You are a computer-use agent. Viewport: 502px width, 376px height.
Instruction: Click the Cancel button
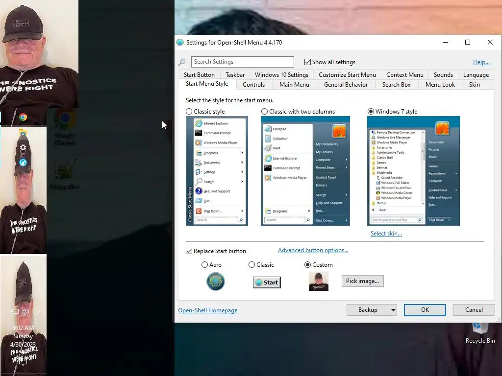tap(474, 310)
